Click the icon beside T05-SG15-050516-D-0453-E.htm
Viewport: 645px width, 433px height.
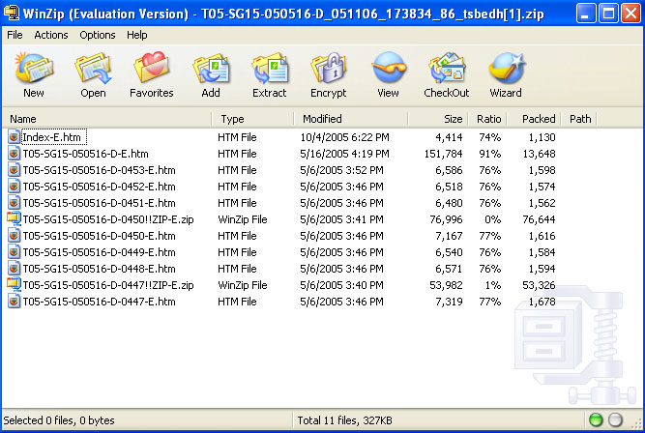(x=14, y=170)
